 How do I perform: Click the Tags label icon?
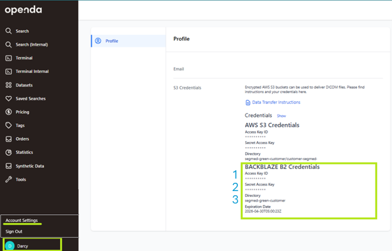(x=8, y=125)
